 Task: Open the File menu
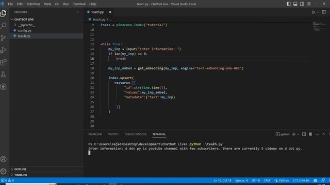pyautogui.click(x=10, y=4)
